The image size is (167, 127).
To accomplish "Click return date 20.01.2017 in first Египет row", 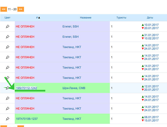I will [151, 28].
